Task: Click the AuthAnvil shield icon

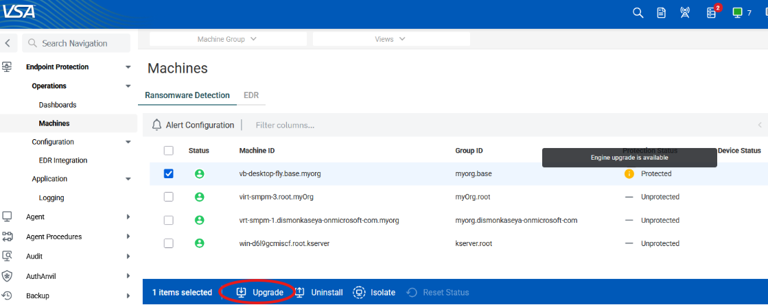Action: 7,276
